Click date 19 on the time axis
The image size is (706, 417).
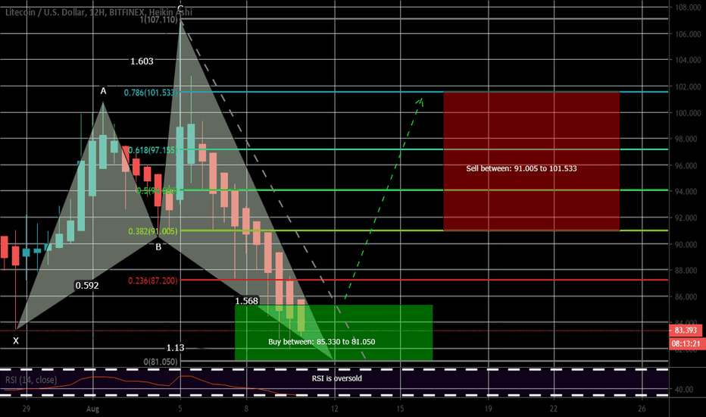click(489, 409)
